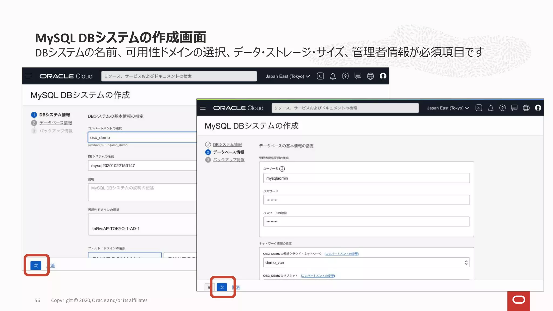This screenshot has width=553, height=311.
Task: Expand Japan East (Tokyo) region menu in back window
Action: (x=288, y=76)
